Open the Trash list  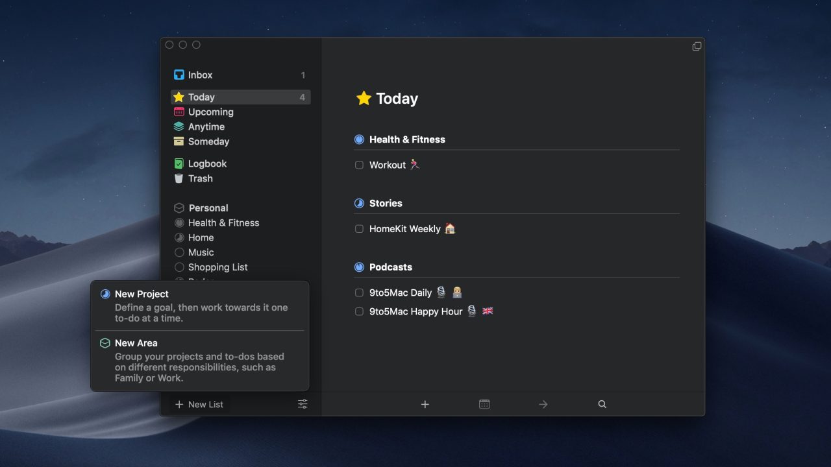[200, 178]
